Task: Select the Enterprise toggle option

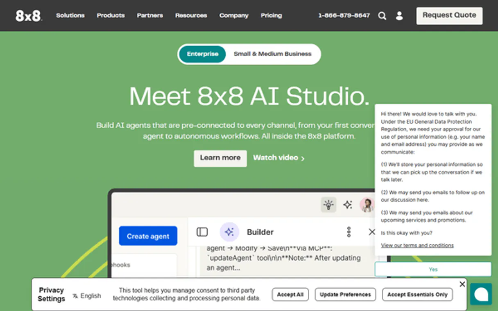Action: click(x=202, y=54)
